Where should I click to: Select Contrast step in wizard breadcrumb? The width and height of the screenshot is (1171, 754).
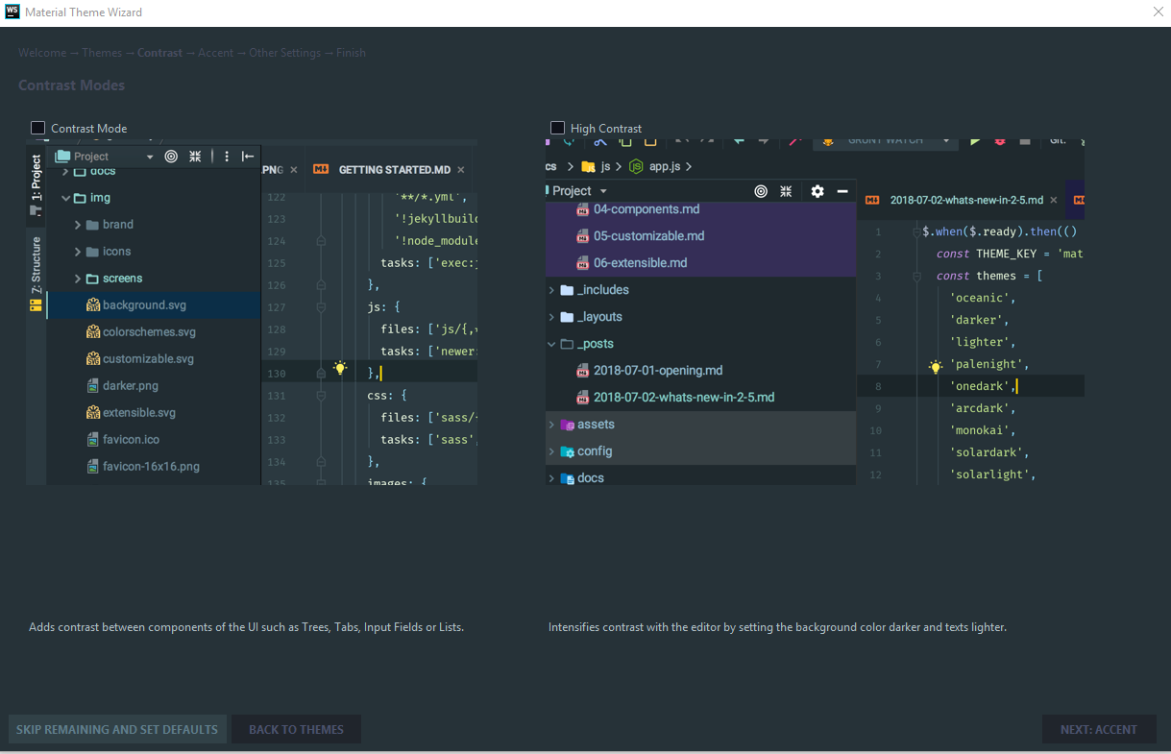pos(159,53)
